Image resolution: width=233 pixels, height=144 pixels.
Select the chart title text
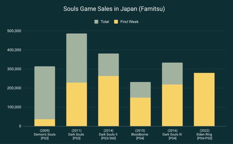tap(114, 9)
